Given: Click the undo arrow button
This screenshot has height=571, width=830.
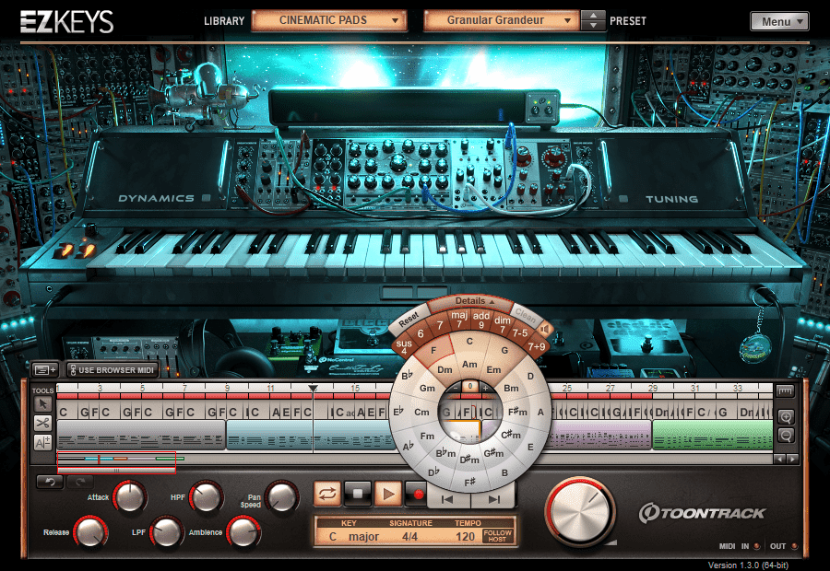Looking at the screenshot, I should click(x=50, y=482).
